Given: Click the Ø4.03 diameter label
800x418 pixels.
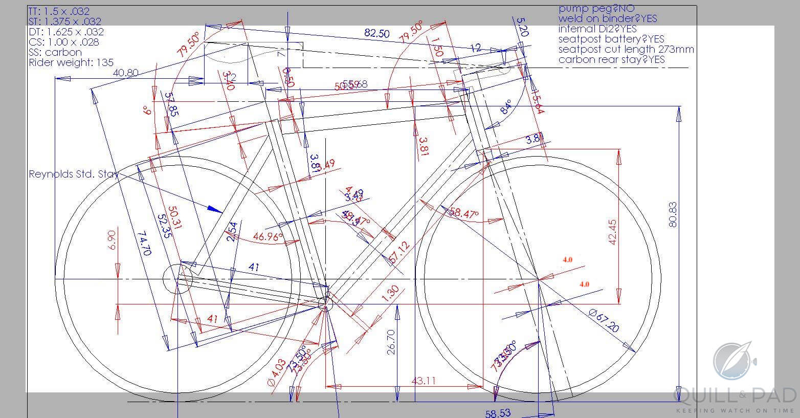Looking at the screenshot, I should coord(276,373).
